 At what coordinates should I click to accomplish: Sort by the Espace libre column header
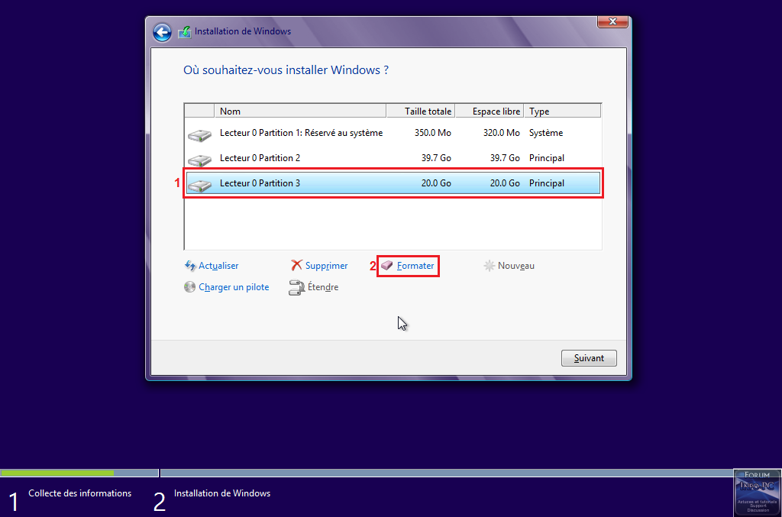pyautogui.click(x=490, y=111)
